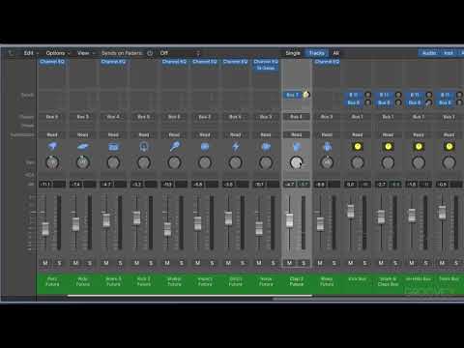This screenshot has width=464, height=348.
Task: Click the lower bus send slot on Kick Bus
Action: (x=354, y=102)
